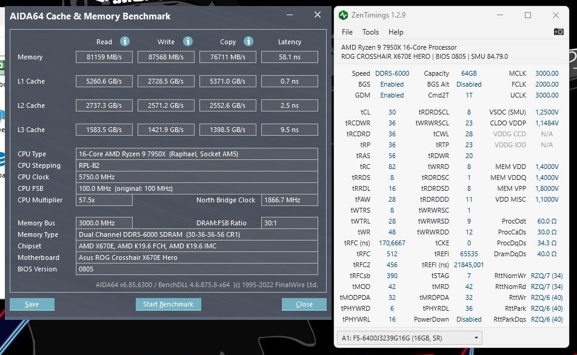Select the L2 Cache Read value "2737.3 GB/s"
Image resolution: width=577 pixels, height=355 pixels.
104,105
